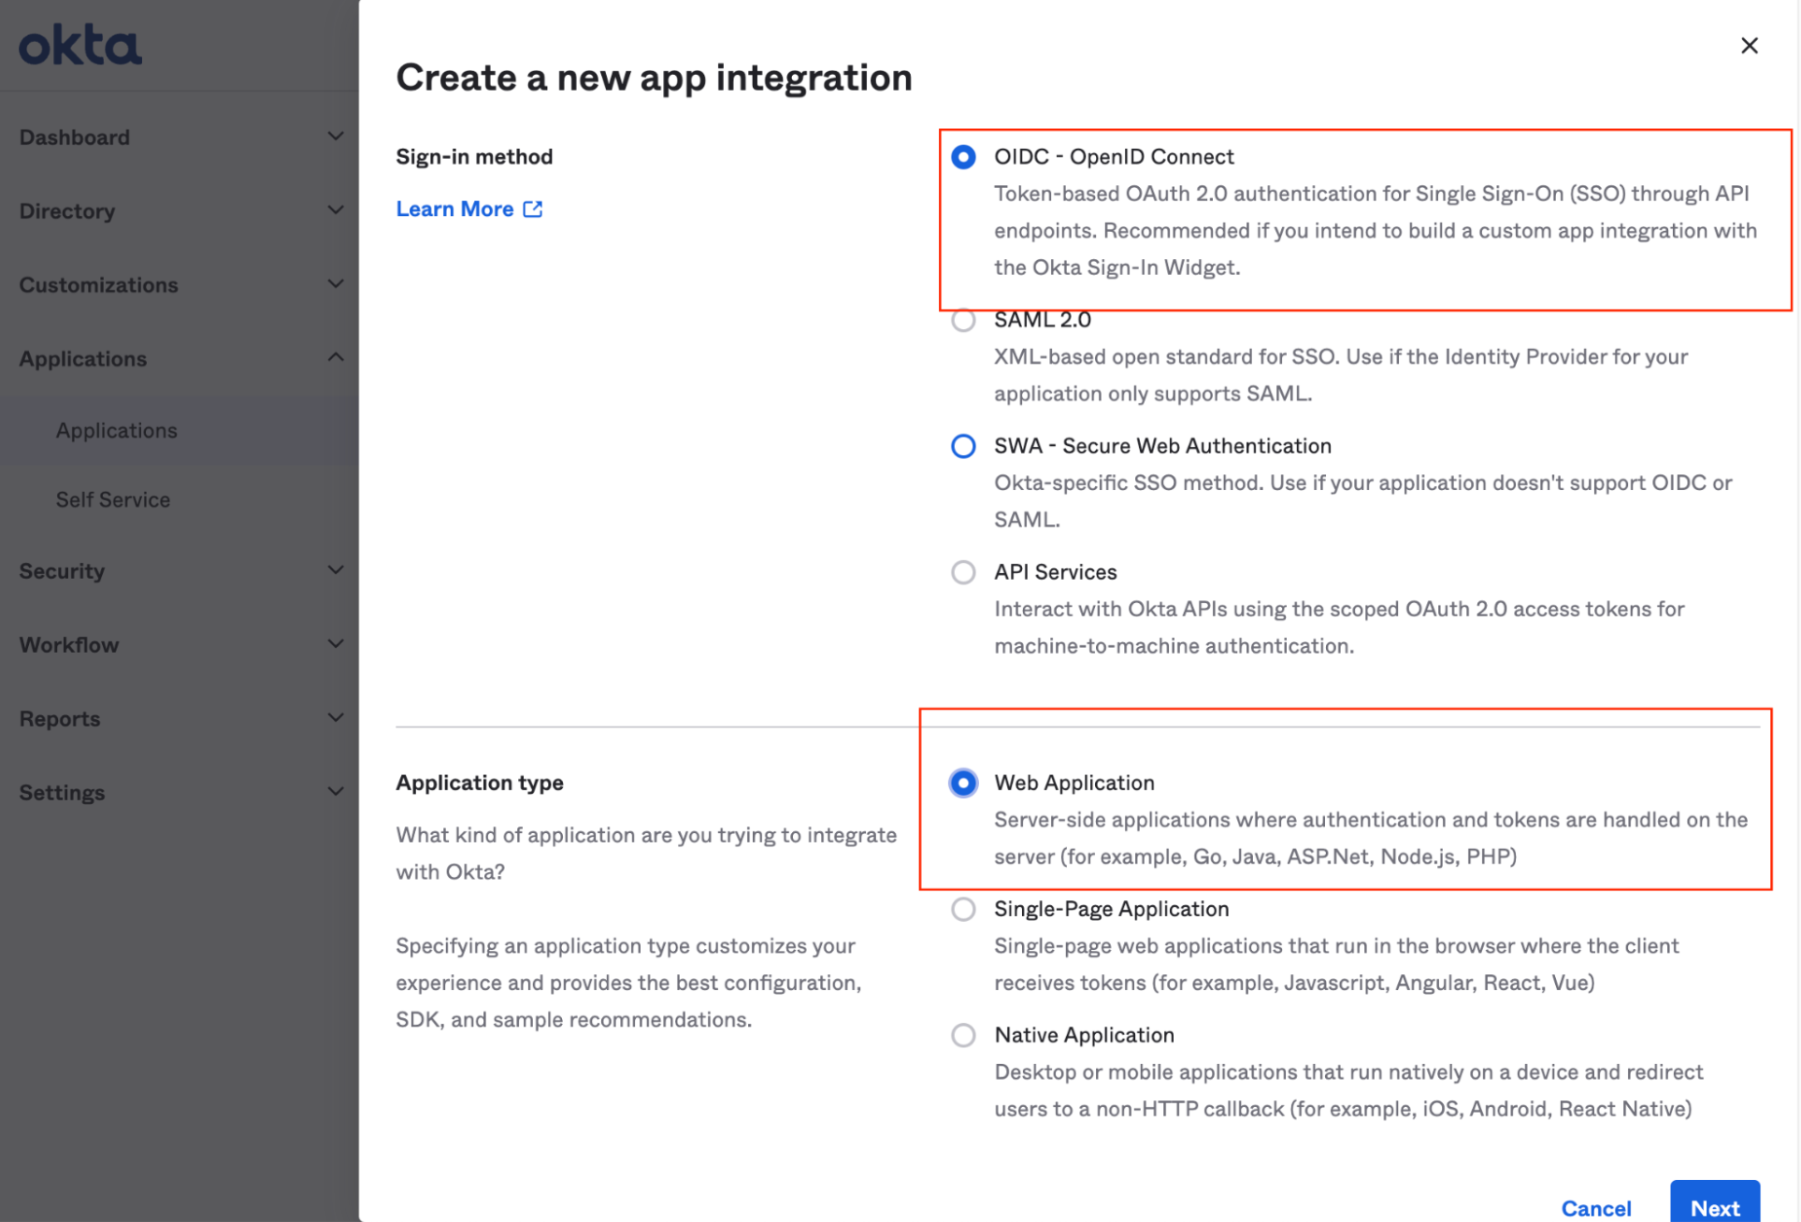This screenshot has width=1801, height=1222.
Task: Click the 'Web Application' label text
Action: 1073,783
